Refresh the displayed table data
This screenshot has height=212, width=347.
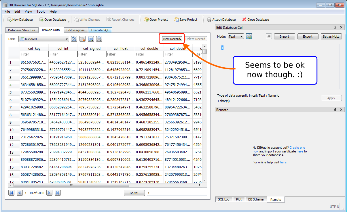(x=74, y=38)
